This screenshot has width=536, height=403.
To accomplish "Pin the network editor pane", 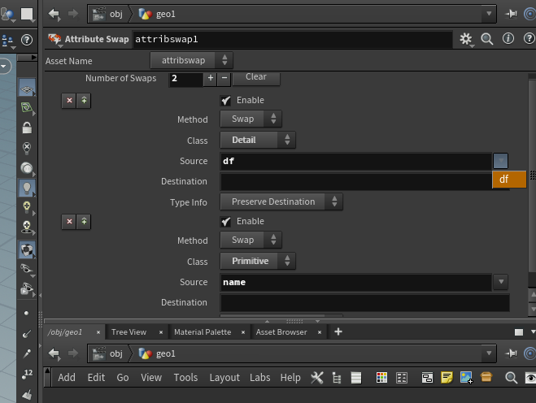I will pyautogui.click(x=511, y=353).
